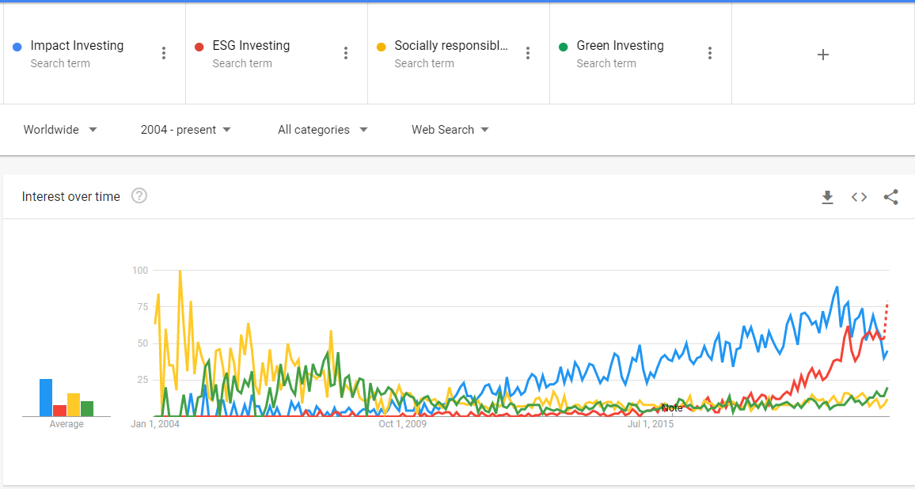
Task: Share the Interest over time chart
Action: click(891, 197)
